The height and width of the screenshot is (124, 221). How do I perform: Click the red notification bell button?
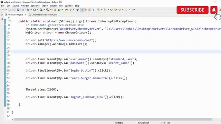(x=214, y=10)
